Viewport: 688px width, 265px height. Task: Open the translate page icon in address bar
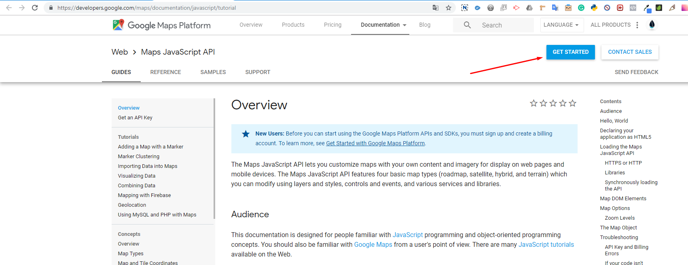[x=436, y=8]
